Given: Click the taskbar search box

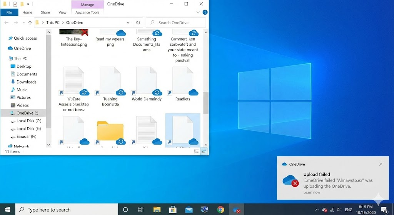Looking at the screenshot, I should pyautogui.click(x=67, y=210).
